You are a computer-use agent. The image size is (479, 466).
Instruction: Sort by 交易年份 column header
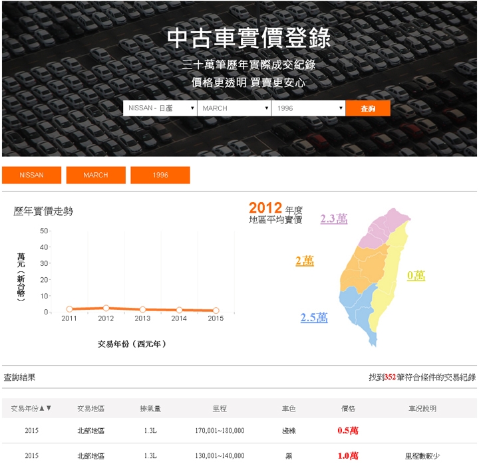click(31, 408)
